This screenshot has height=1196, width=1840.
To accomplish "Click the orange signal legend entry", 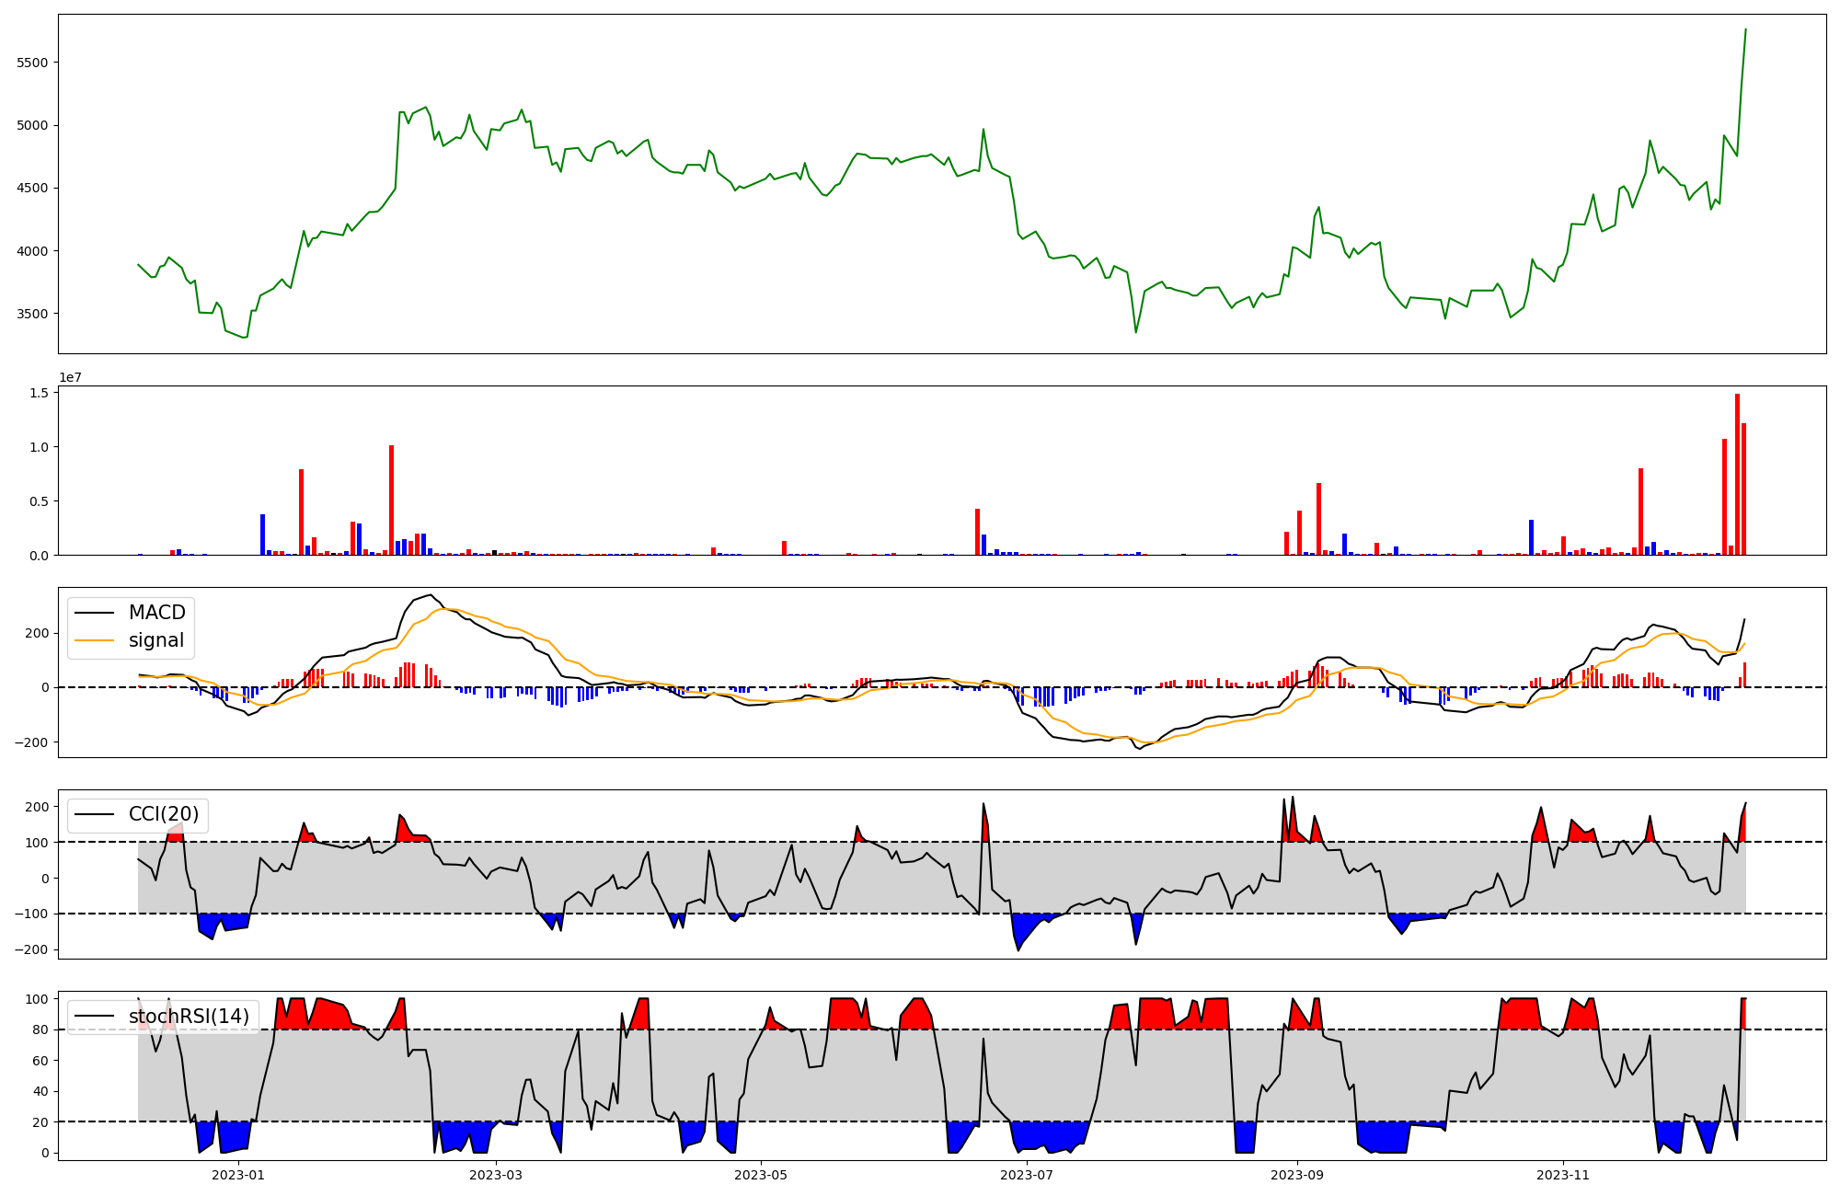I will [x=155, y=640].
